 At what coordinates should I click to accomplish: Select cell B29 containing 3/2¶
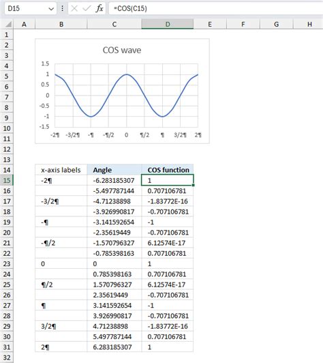click(x=61, y=326)
